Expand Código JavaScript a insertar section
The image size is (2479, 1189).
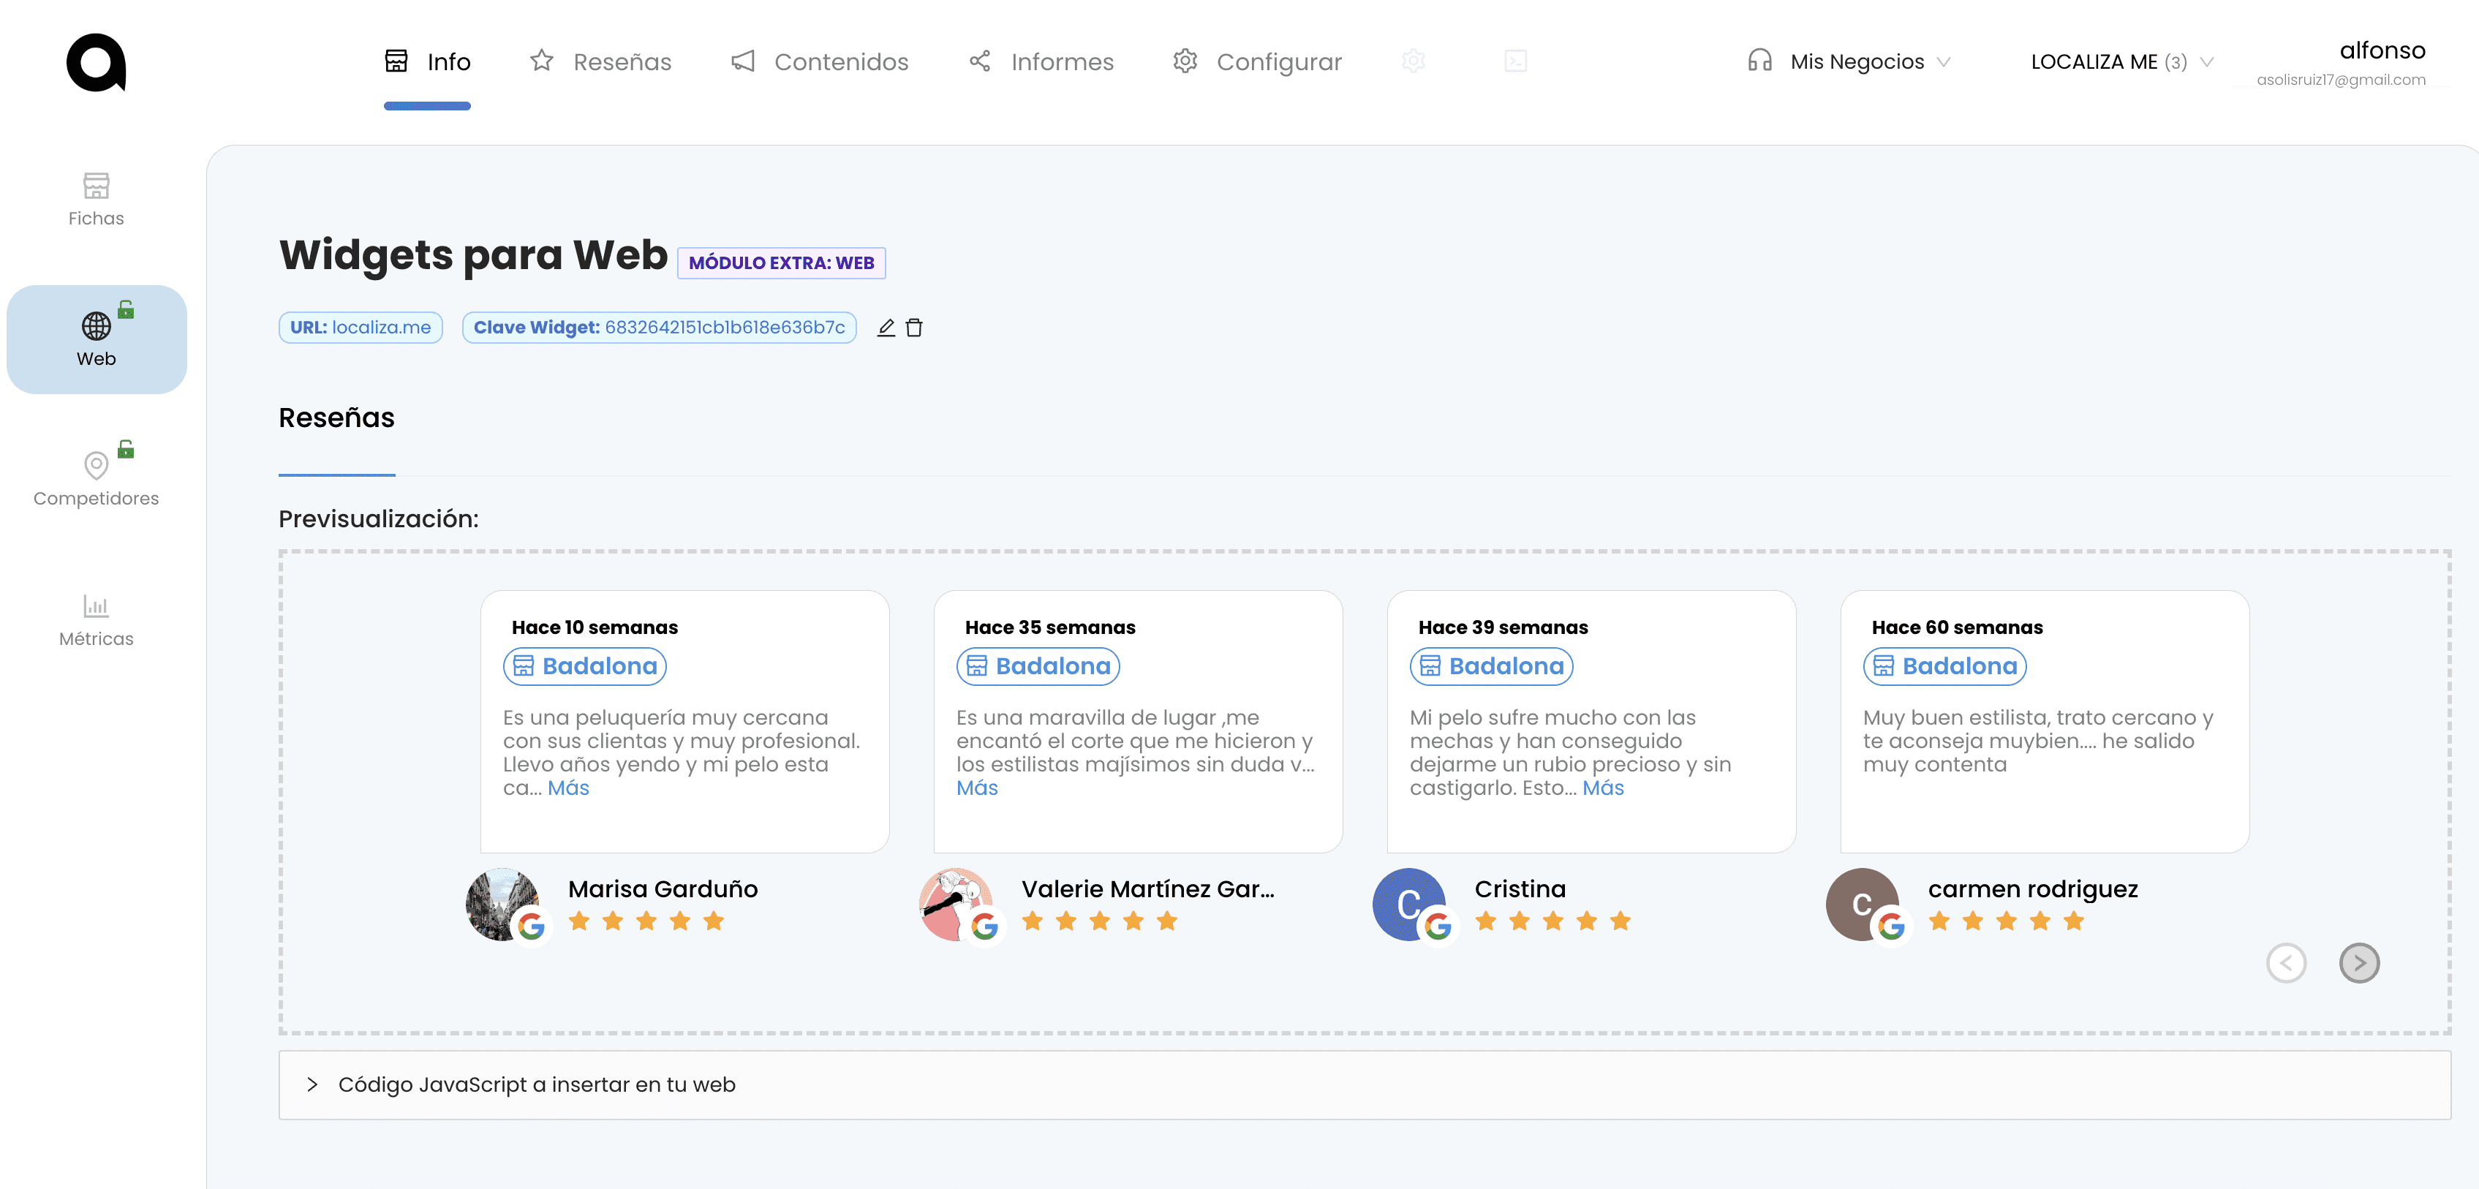tap(1365, 1084)
